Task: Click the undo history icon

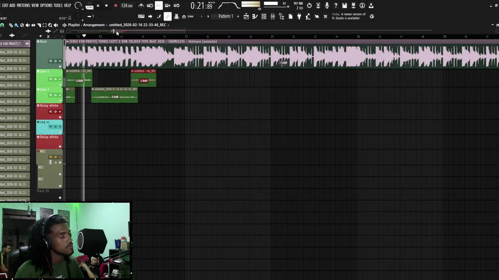Action: pos(309,5)
